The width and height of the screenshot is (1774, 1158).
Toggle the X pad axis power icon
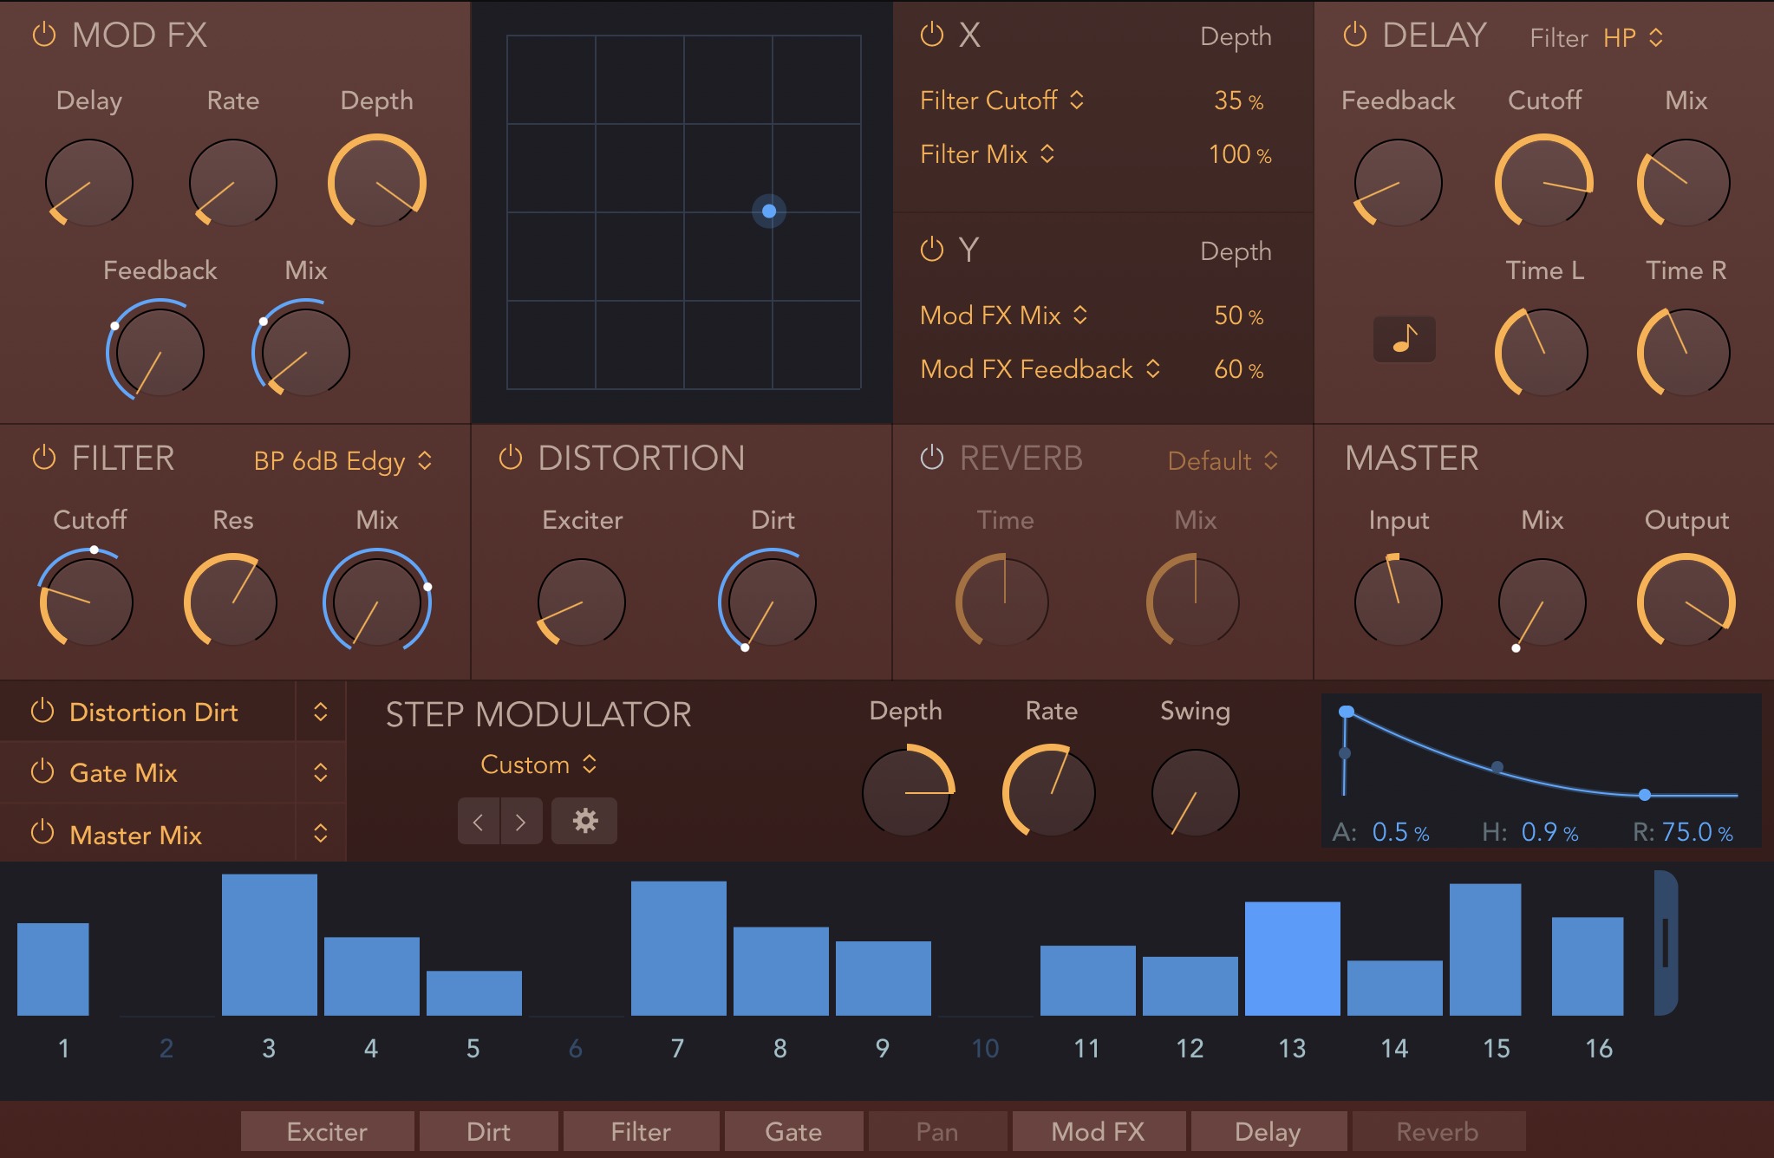[x=931, y=36]
